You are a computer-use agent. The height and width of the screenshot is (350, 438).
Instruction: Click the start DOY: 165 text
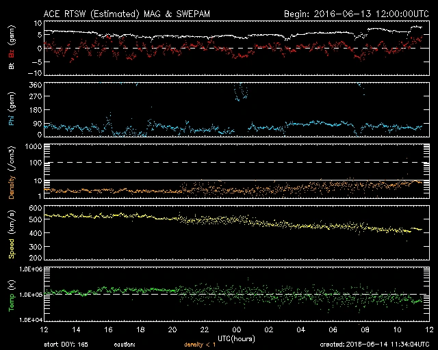click(67, 345)
